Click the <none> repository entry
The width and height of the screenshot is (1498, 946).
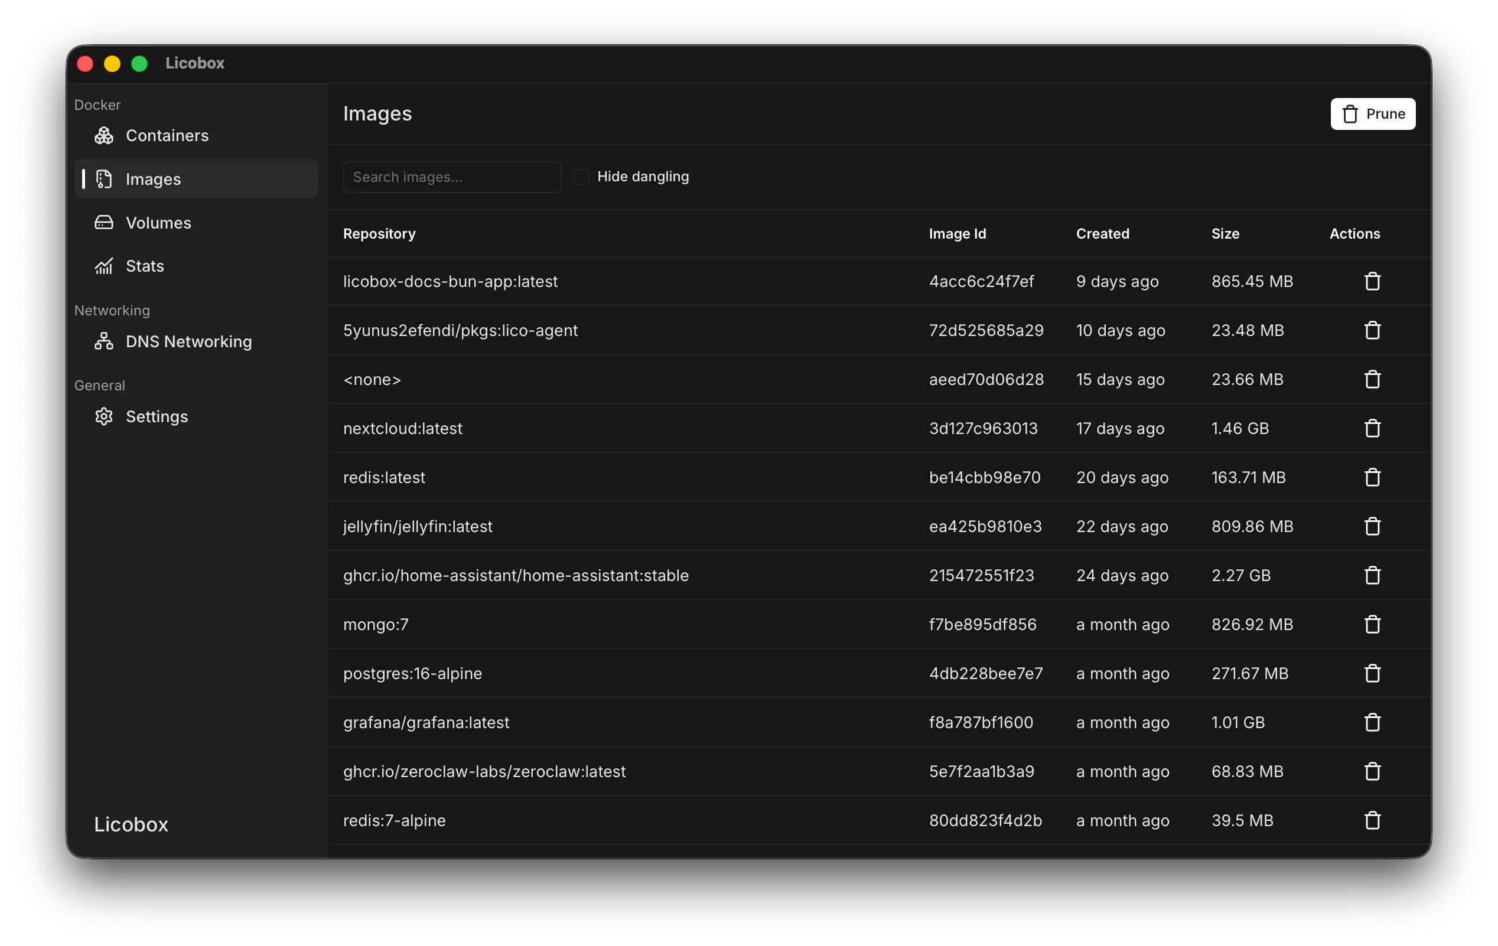point(372,379)
